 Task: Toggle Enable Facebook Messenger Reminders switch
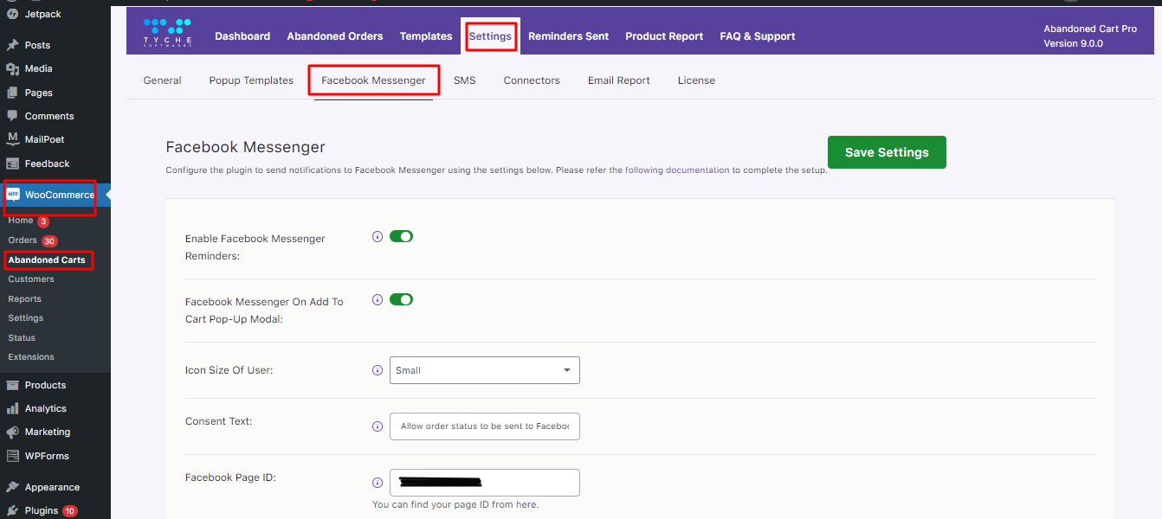click(x=401, y=236)
